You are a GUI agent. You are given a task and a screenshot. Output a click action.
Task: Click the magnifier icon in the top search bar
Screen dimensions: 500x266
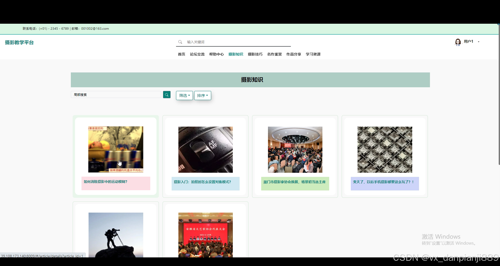(x=180, y=42)
